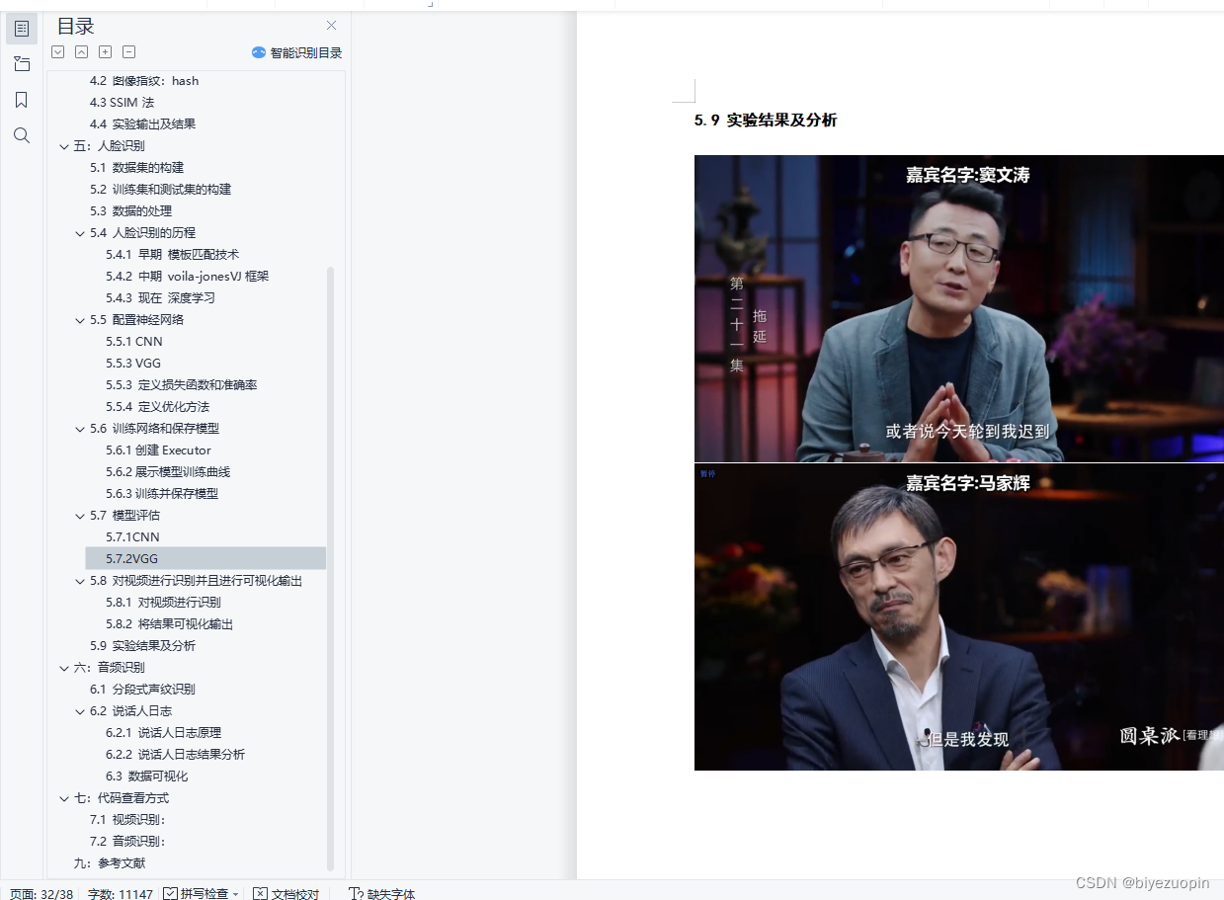Viewport: 1224px width, 900px height.
Task: Collapse the 5.8 对视频进行识别 chevron
Action: (x=80, y=581)
